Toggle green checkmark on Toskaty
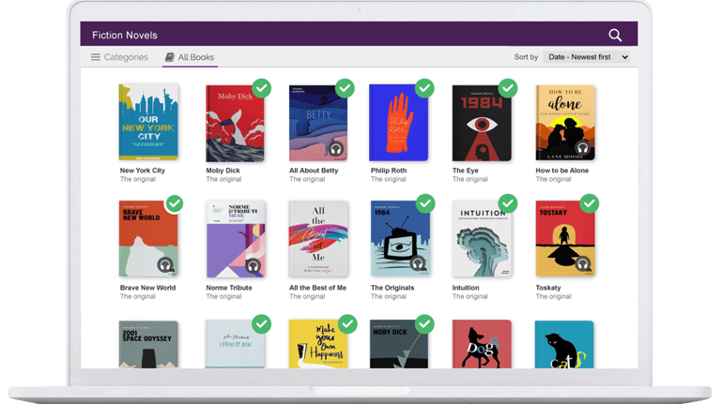The height and width of the screenshot is (404, 721). [589, 203]
